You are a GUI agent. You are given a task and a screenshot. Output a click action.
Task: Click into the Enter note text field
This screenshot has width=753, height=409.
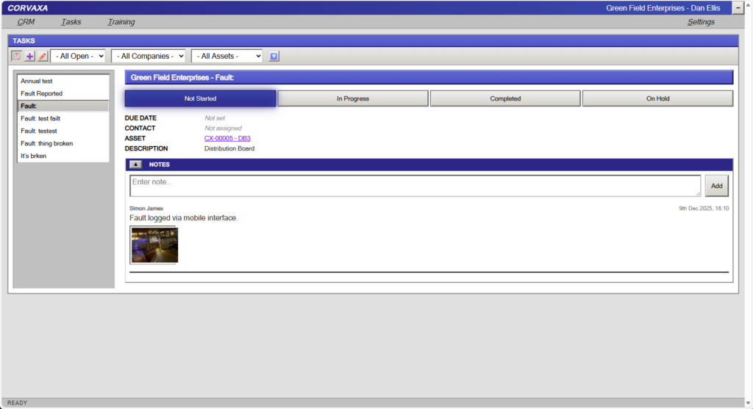tap(415, 186)
